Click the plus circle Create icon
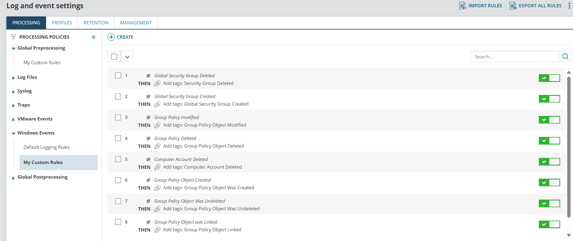573x241 pixels. coord(111,37)
